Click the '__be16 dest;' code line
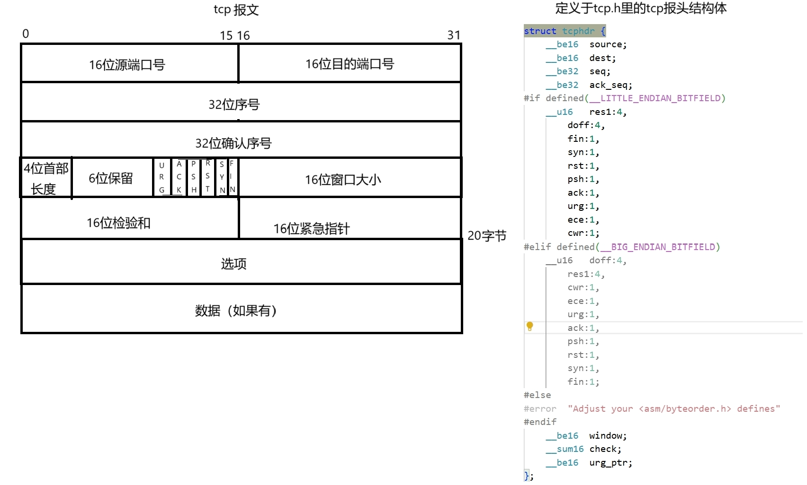Screen dimensions: 807x485 pyautogui.click(x=581, y=58)
